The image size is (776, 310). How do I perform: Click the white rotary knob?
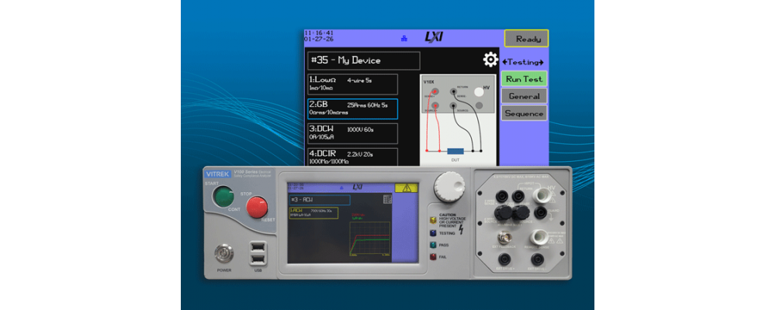tap(450, 188)
